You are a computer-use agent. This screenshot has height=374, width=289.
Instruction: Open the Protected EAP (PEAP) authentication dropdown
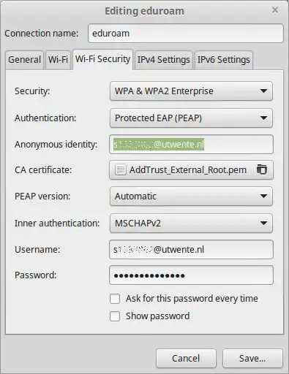(191, 118)
